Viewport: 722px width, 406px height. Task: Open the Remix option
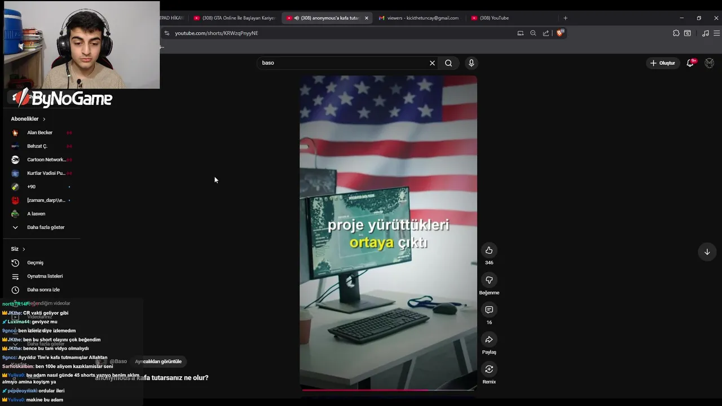[489, 369]
